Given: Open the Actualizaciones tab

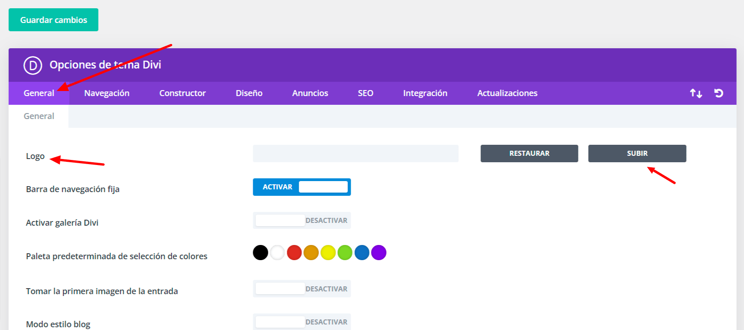Looking at the screenshot, I should [508, 93].
